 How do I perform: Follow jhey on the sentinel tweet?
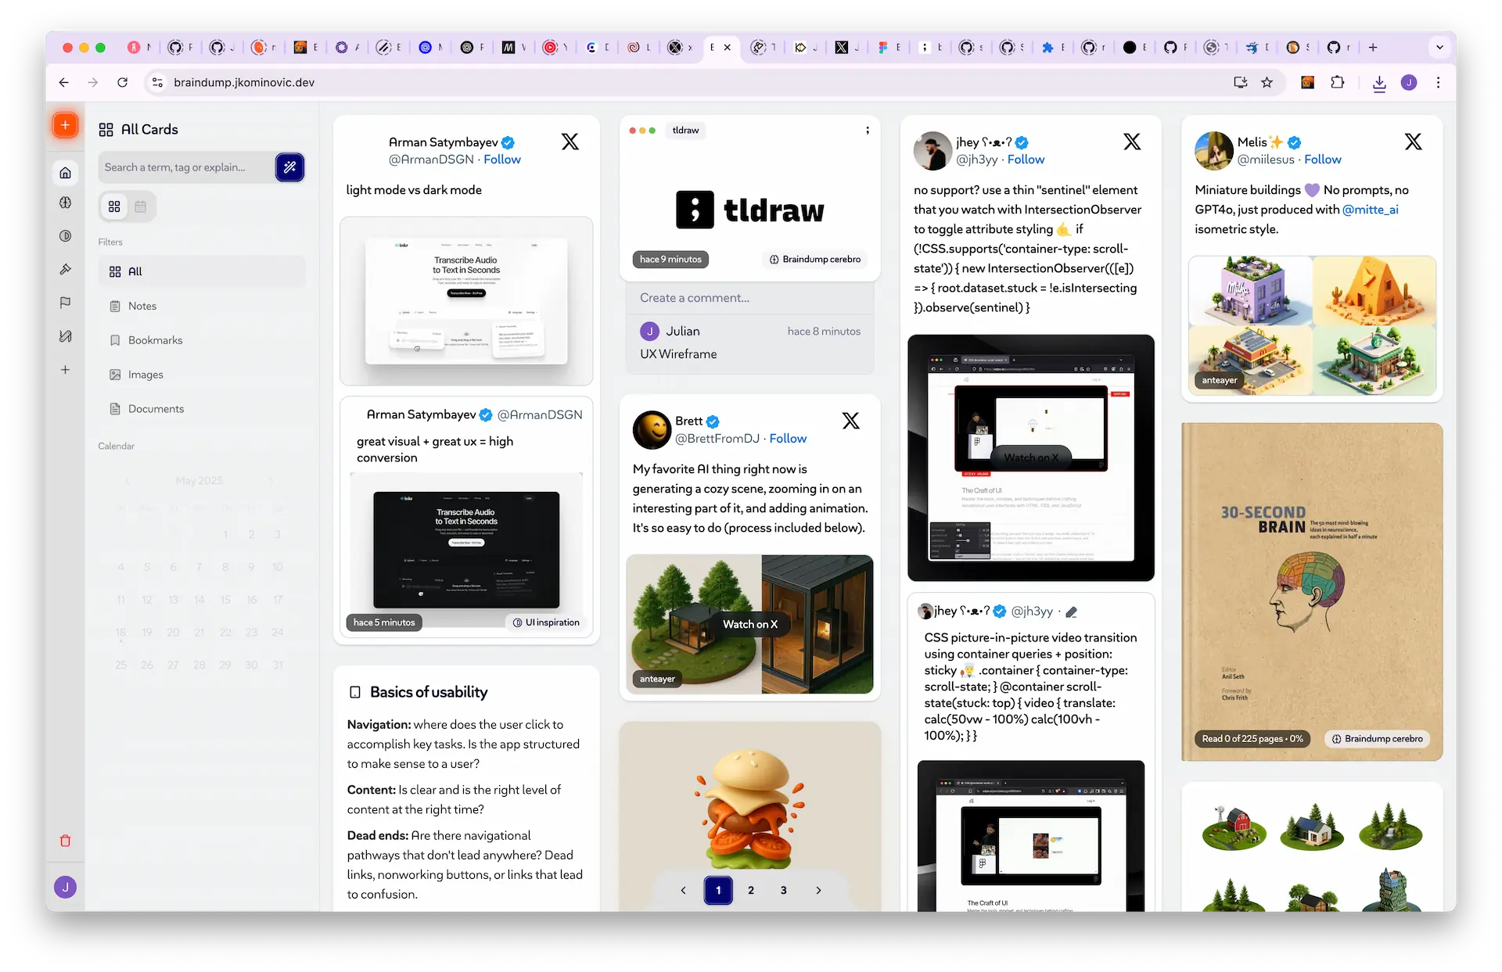coord(1026,160)
